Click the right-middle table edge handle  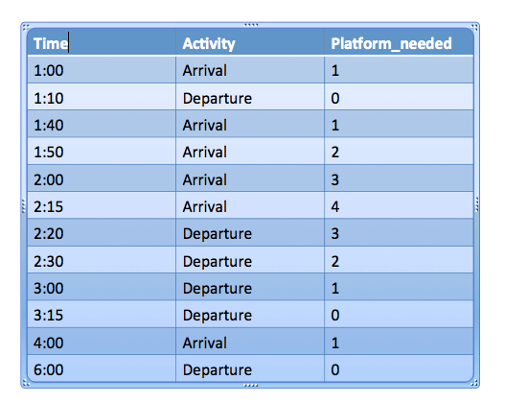477,204
